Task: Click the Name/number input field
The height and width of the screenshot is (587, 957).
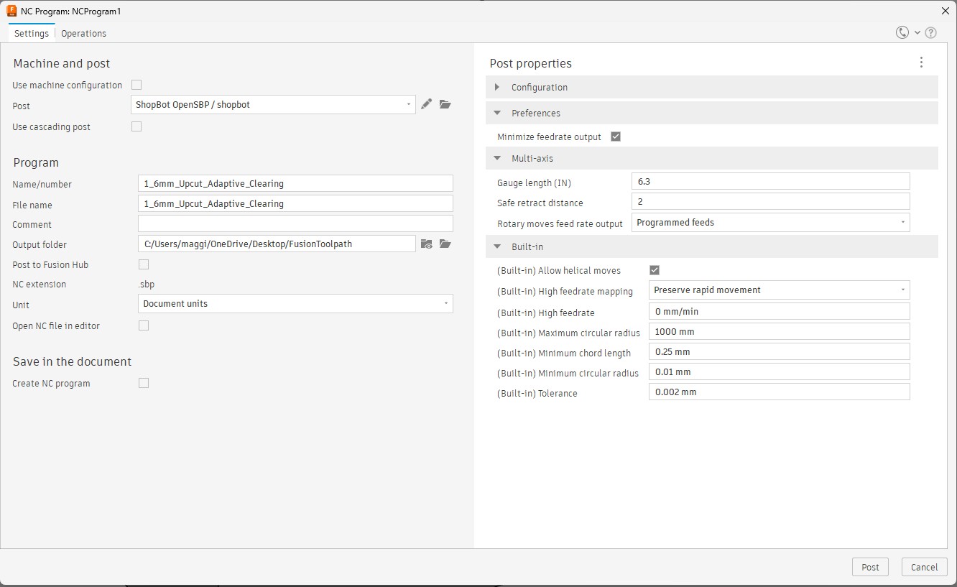Action: (295, 183)
